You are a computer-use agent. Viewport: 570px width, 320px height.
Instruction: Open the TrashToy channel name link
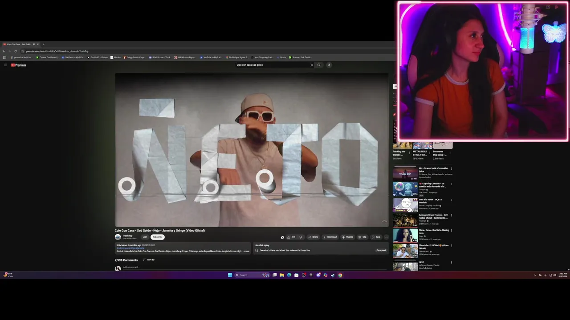point(127,236)
